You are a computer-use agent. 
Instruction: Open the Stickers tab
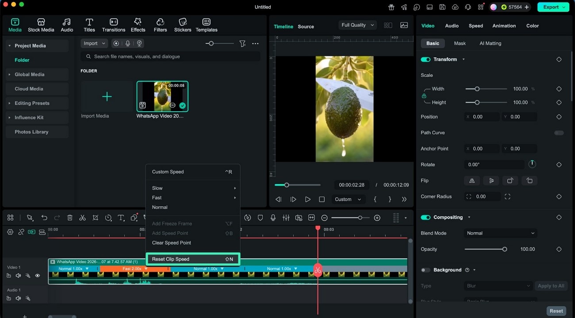tap(183, 25)
